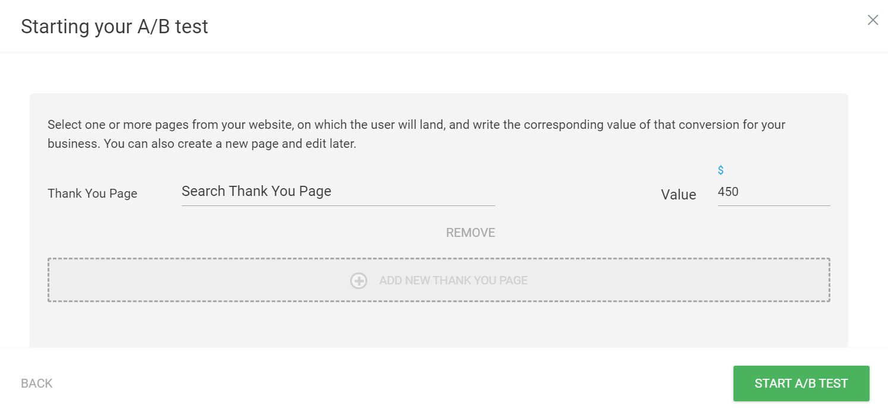The image size is (888, 412).
Task: Click the Starting your A/B test title
Action: point(115,26)
